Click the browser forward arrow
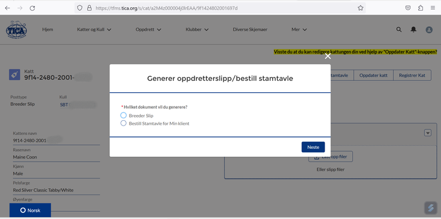The width and height of the screenshot is (441, 219). point(20,8)
